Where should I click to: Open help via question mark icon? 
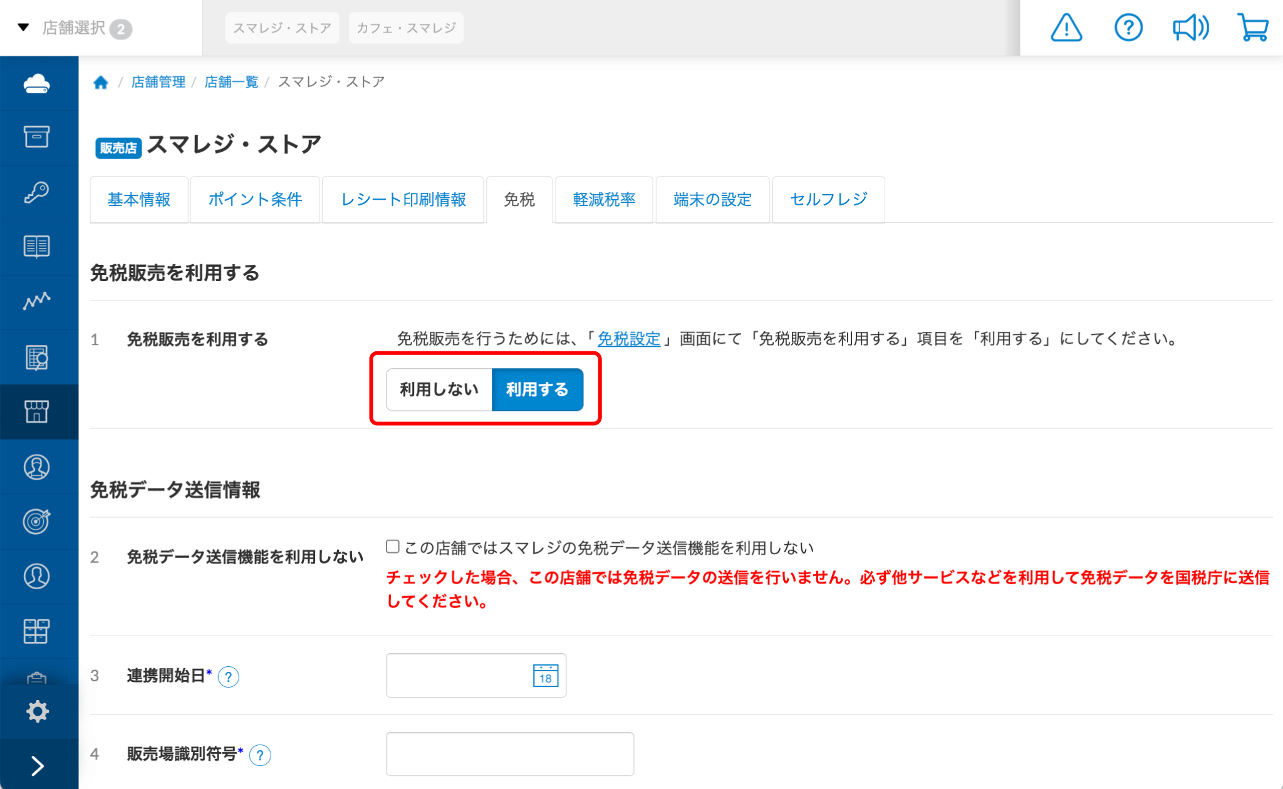click(1128, 28)
